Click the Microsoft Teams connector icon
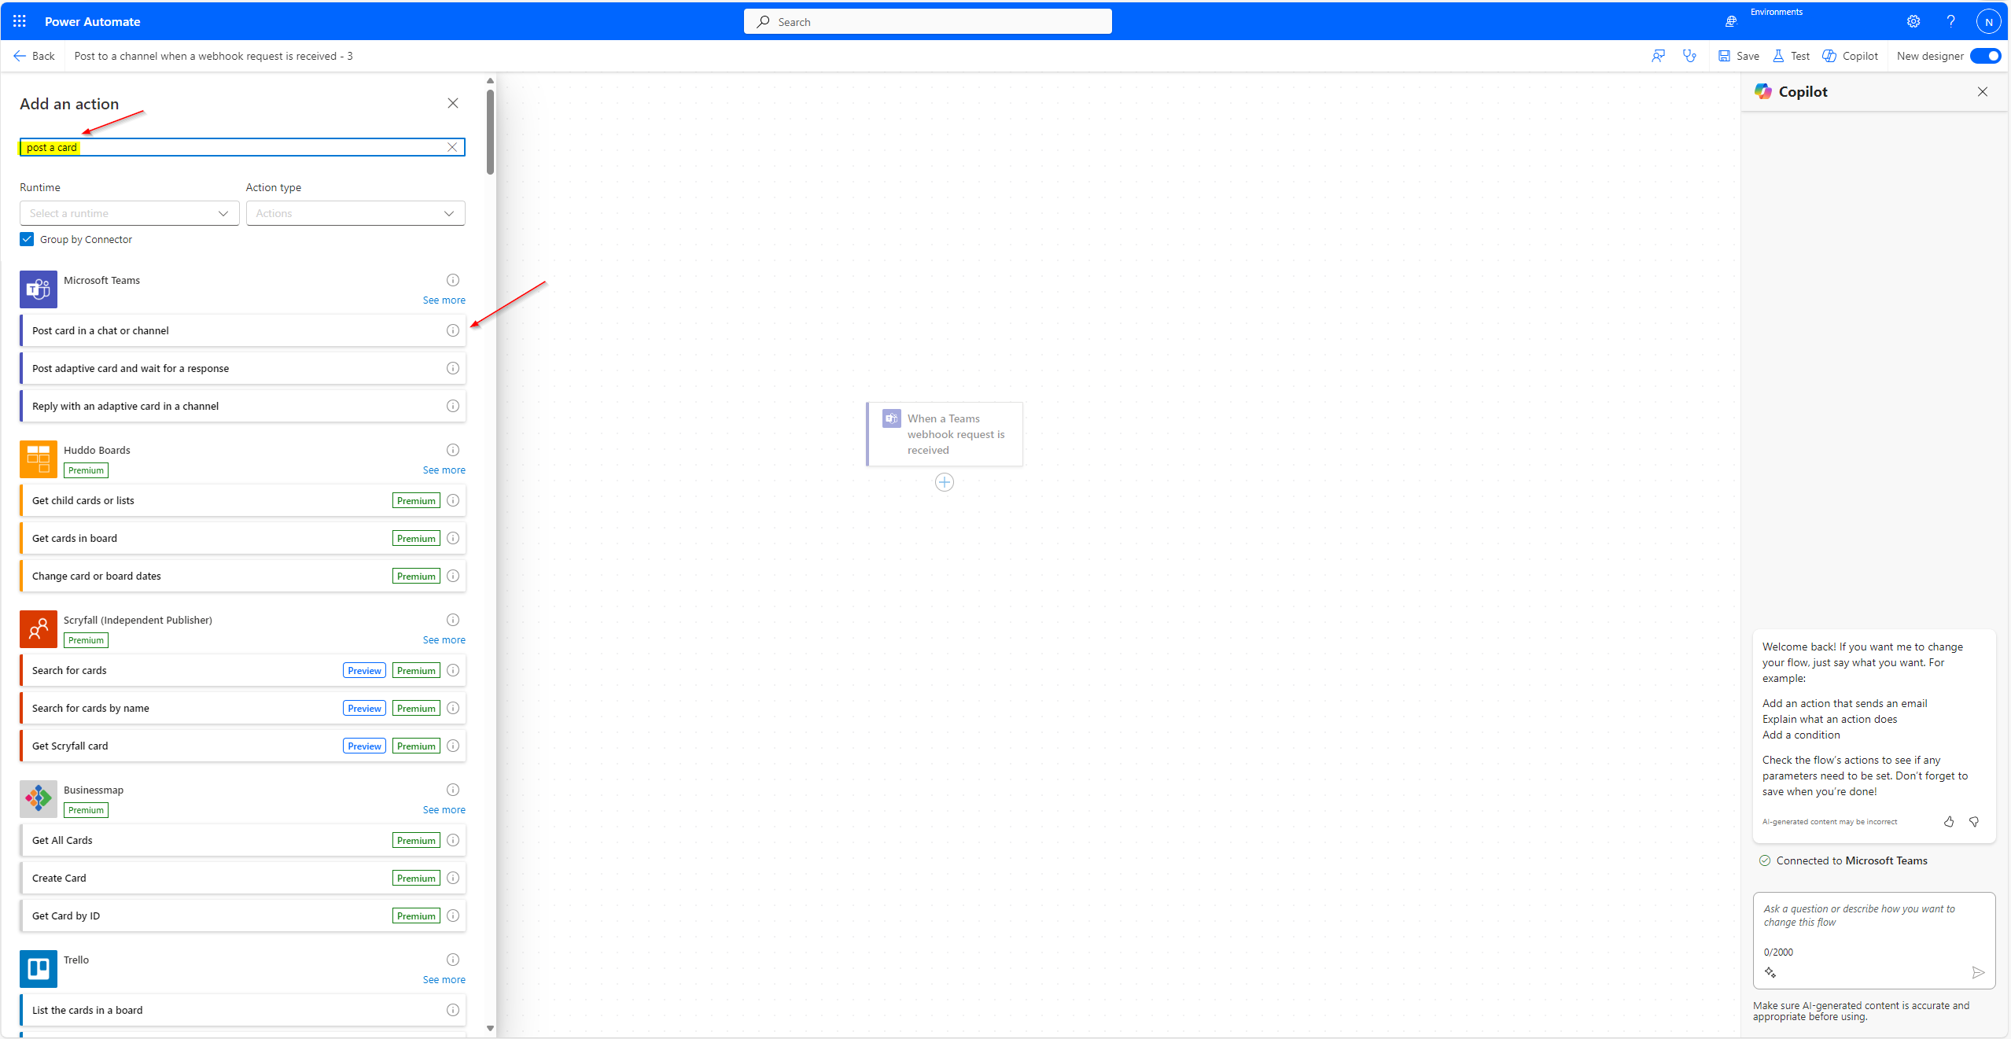Viewport: 2011px width, 1039px height. coord(39,289)
